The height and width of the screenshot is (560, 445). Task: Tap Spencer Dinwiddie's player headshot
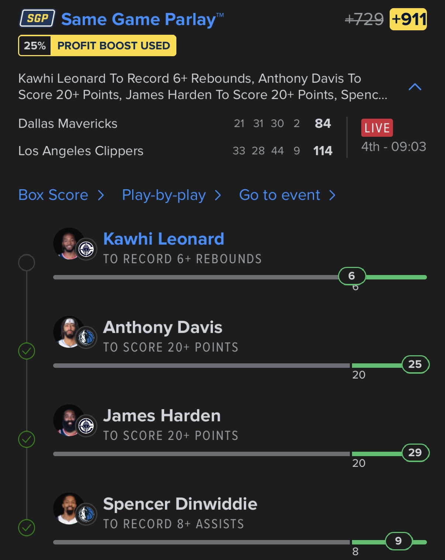click(69, 509)
